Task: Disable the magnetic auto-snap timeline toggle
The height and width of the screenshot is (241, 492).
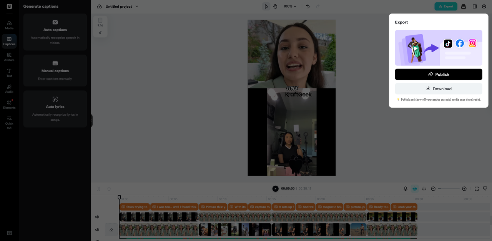Action: [x=414, y=188]
